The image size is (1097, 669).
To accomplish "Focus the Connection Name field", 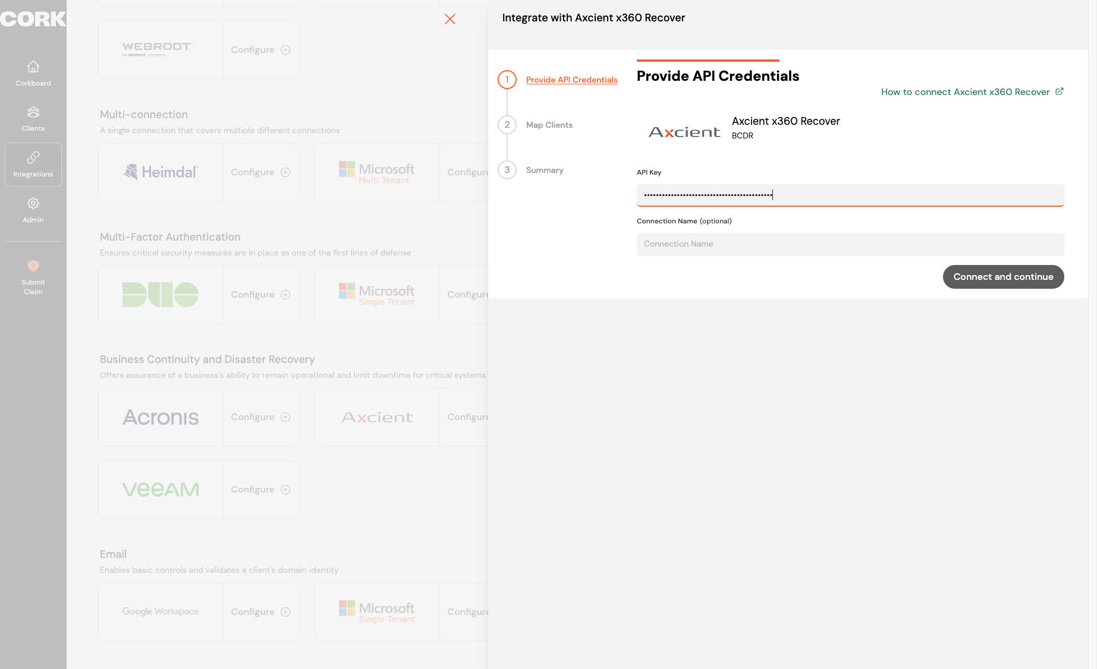I will coord(850,244).
